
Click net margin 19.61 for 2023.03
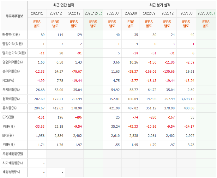click(190, 71)
